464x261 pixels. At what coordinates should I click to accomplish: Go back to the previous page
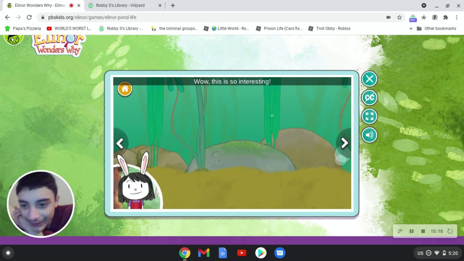point(7,17)
